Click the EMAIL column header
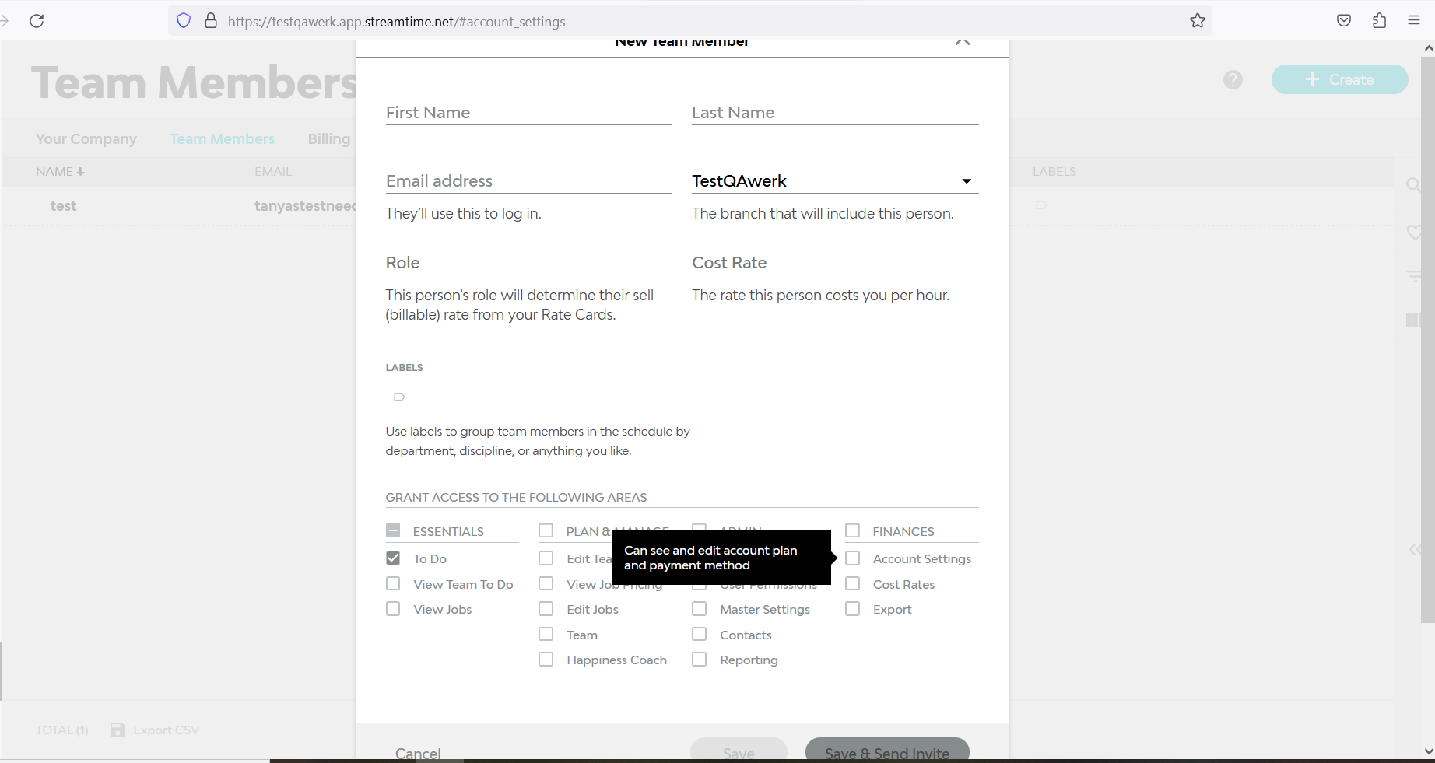This screenshot has height=763, width=1435. coord(273,171)
